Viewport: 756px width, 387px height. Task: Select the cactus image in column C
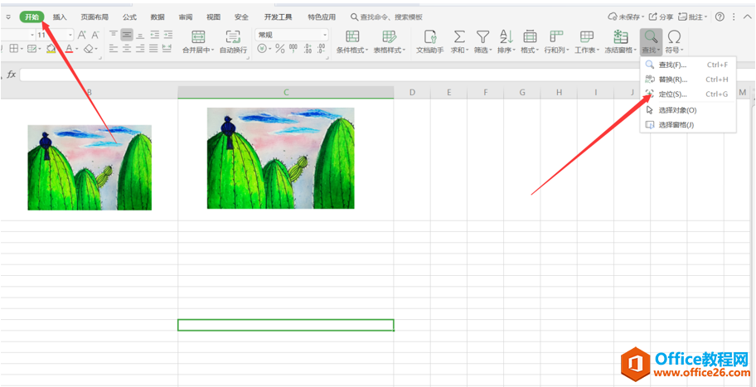pos(281,158)
